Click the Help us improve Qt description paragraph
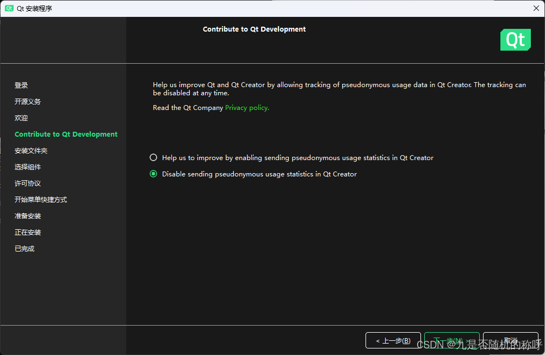 click(339, 89)
